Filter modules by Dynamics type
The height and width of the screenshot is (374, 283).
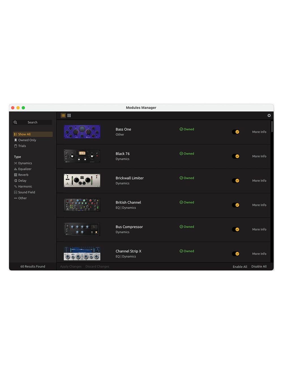point(25,163)
